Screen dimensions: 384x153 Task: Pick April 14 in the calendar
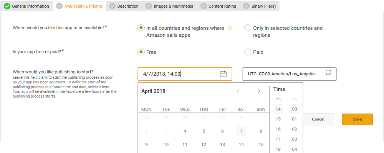pos(241,145)
